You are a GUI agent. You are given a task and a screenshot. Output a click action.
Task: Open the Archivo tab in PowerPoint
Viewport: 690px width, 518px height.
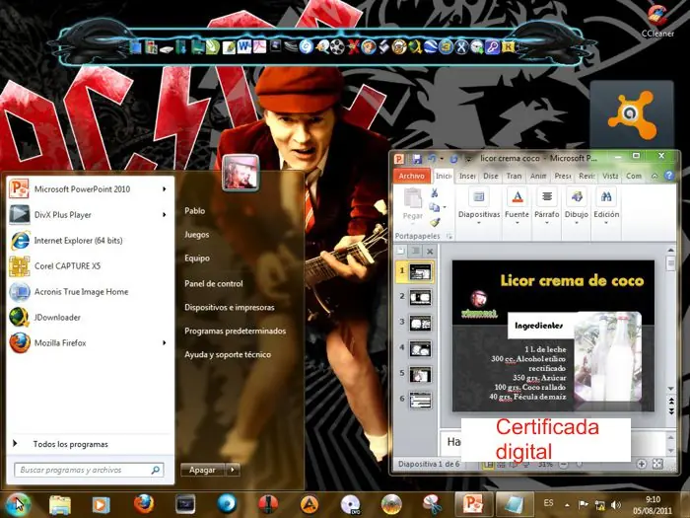point(412,177)
